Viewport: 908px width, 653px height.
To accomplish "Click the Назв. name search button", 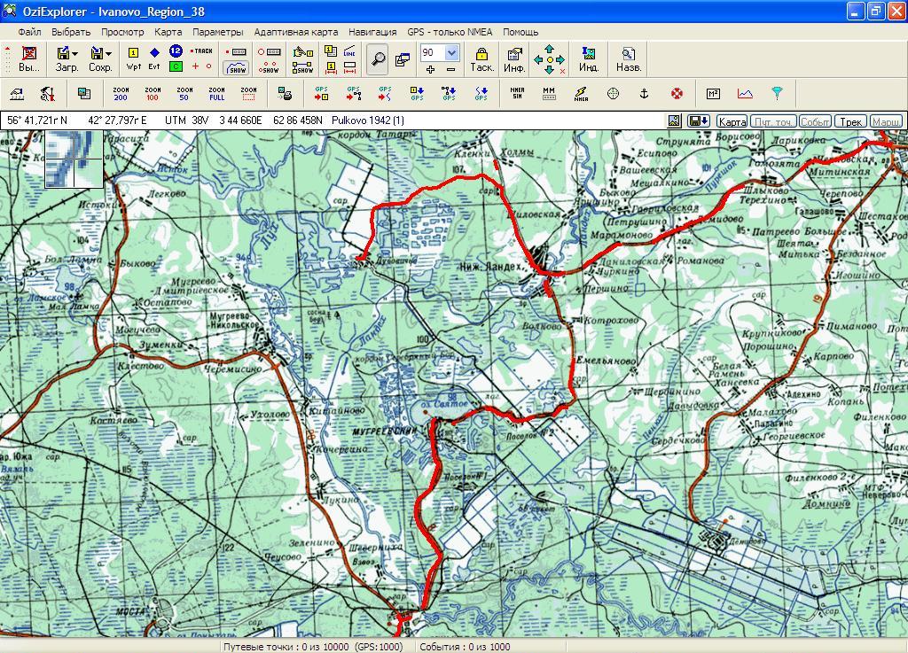I will pyautogui.click(x=628, y=59).
